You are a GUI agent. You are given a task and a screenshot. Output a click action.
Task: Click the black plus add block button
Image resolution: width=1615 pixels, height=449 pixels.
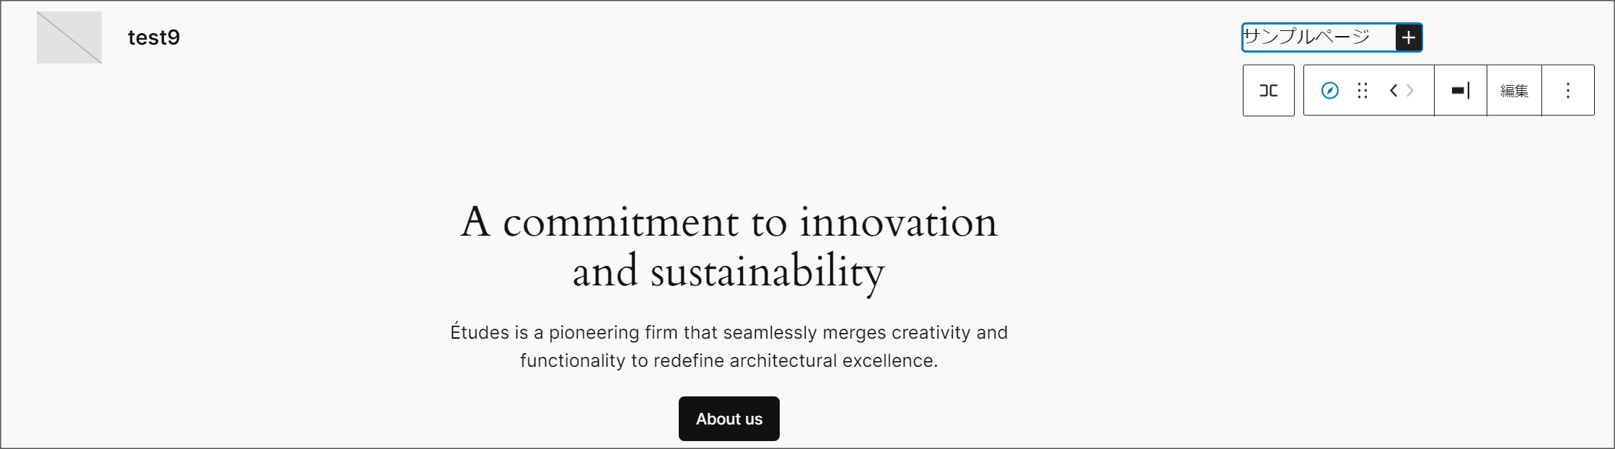coord(1409,37)
